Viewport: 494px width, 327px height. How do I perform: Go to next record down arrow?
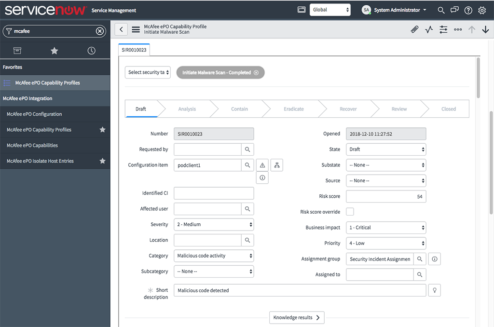point(485,29)
